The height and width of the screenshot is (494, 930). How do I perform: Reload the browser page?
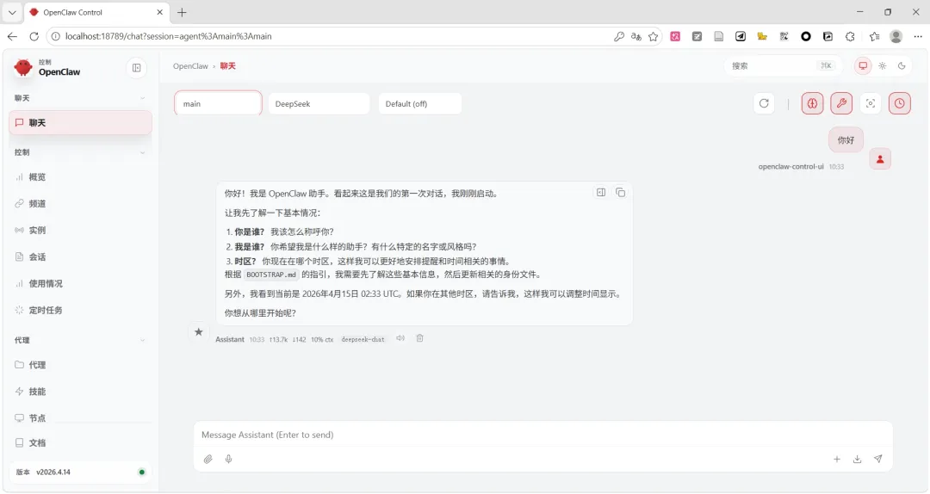coord(34,36)
